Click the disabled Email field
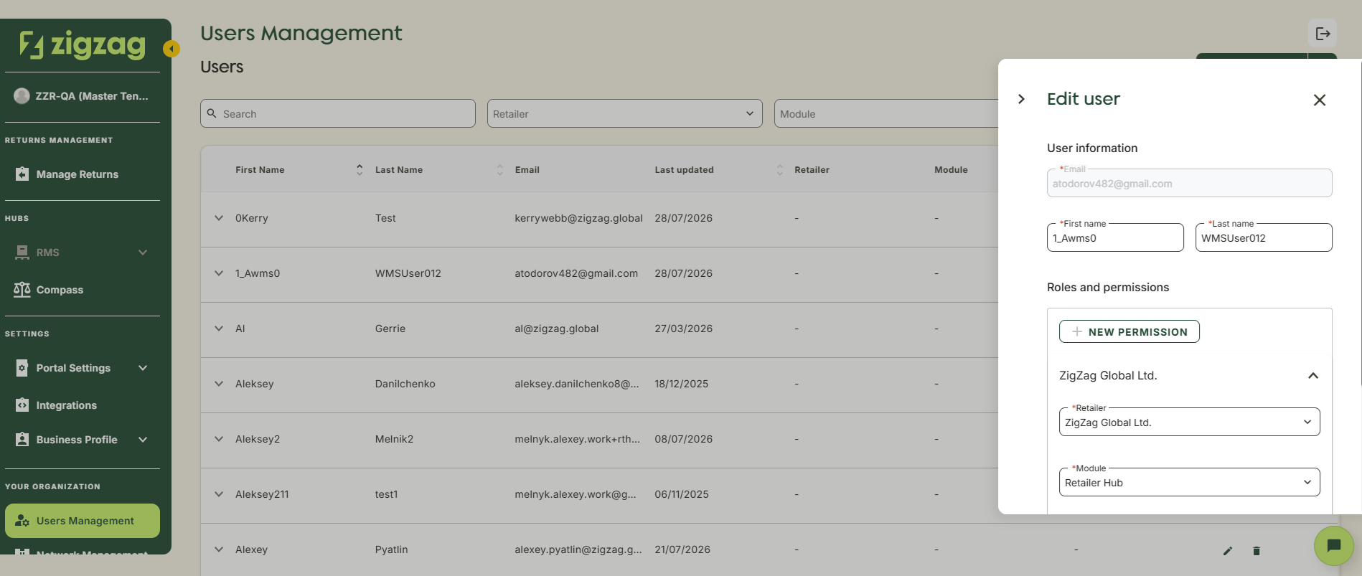The height and width of the screenshot is (576, 1362). pyautogui.click(x=1190, y=183)
